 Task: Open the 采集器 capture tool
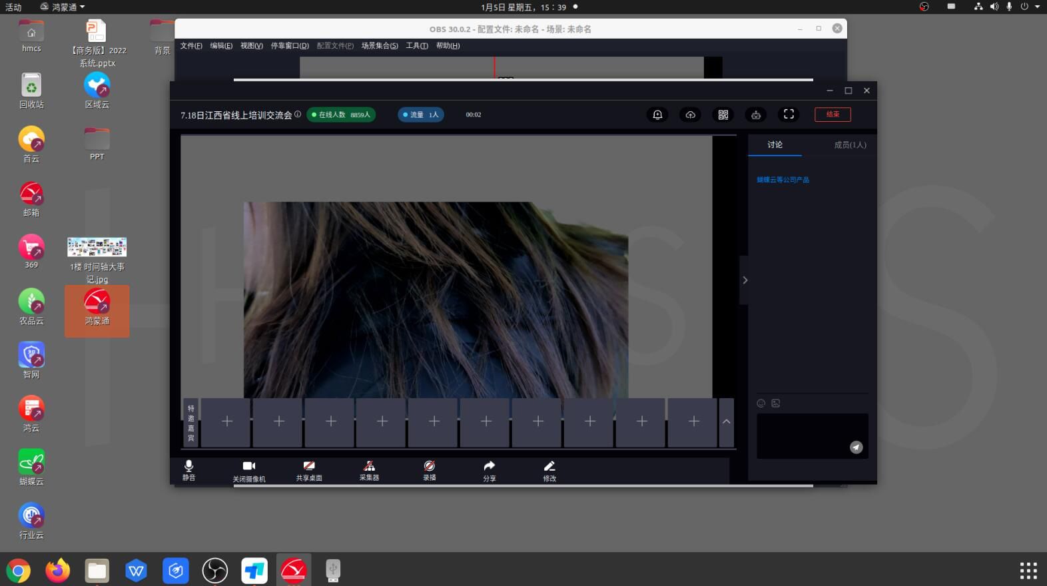click(369, 470)
